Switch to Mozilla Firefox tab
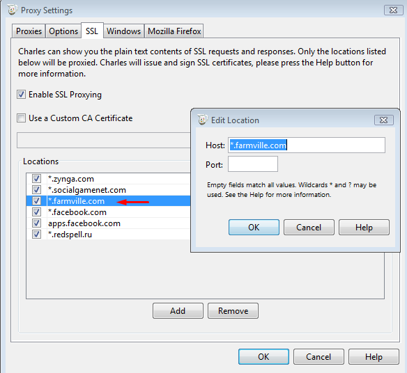 pos(174,31)
